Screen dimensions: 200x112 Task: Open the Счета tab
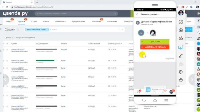46,21
